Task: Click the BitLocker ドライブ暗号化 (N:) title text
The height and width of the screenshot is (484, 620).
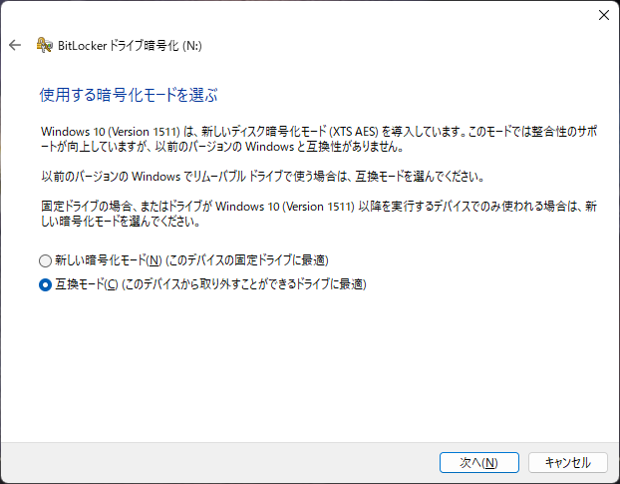Action: coord(132,45)
